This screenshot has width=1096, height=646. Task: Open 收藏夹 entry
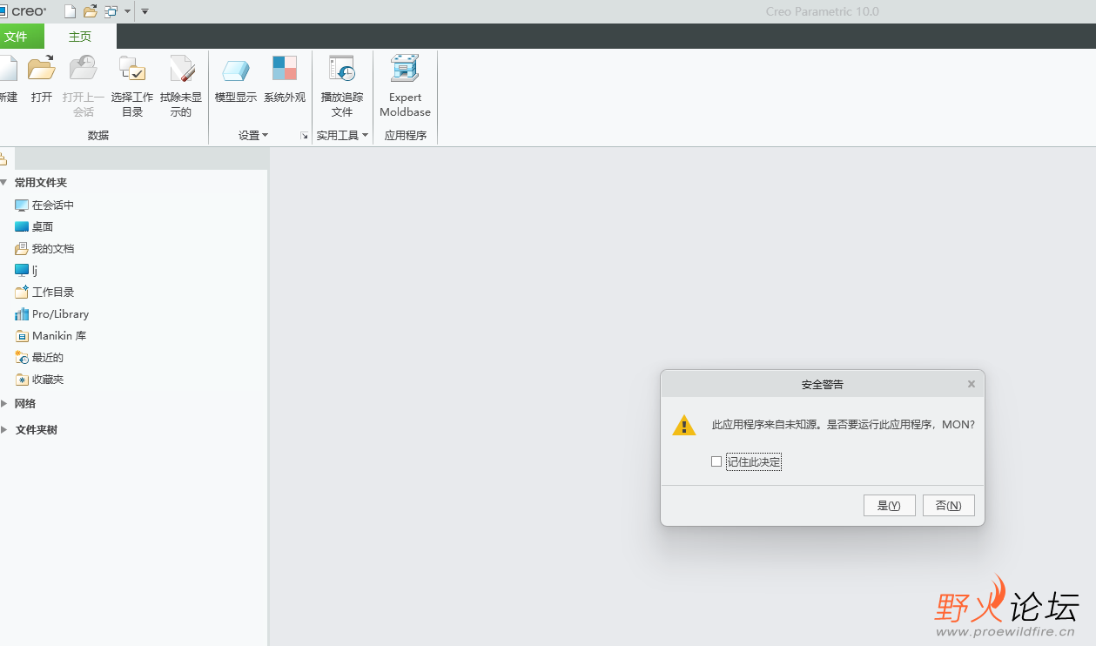(39, 380)
